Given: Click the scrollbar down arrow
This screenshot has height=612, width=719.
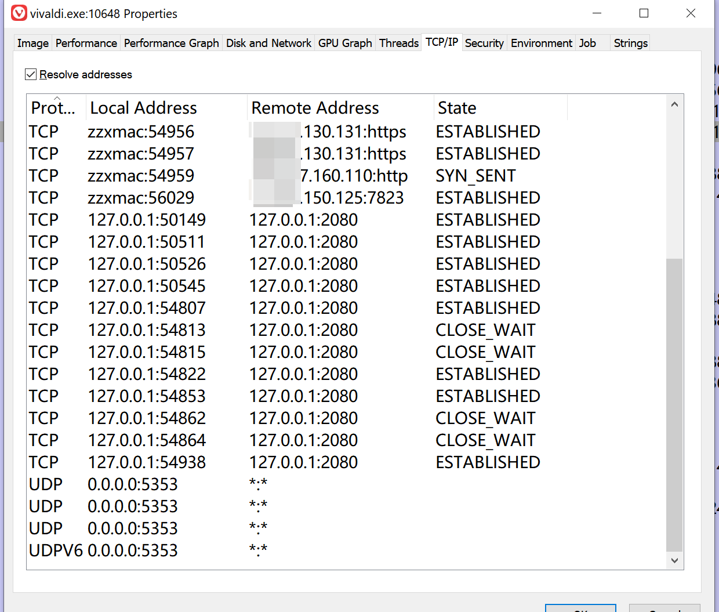Looking at the screenshot, I should [x=674, y=560].
